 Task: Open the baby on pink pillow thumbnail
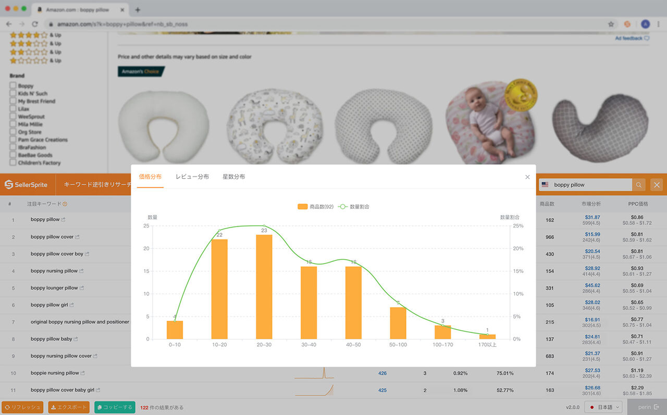coord(490,121)
